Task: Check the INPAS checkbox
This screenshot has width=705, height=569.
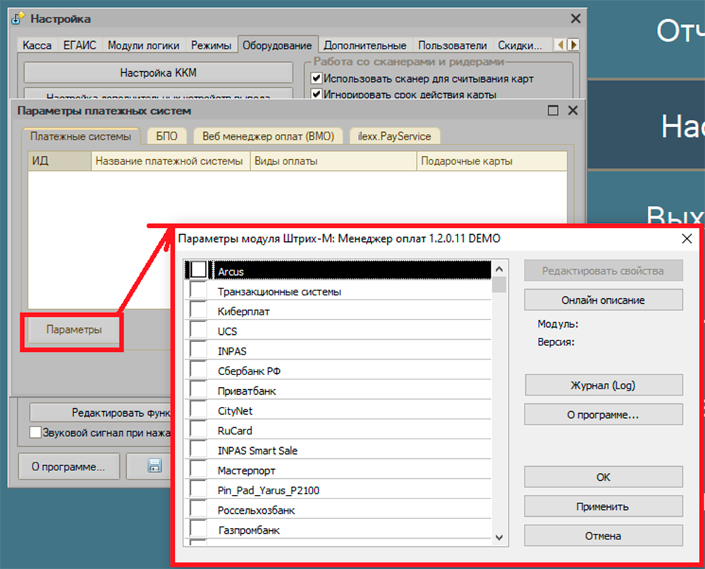Action: pos(198,350)
